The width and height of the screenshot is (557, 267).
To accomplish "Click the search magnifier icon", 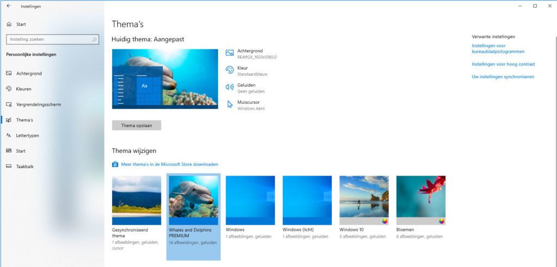I will tap(95, 40).
